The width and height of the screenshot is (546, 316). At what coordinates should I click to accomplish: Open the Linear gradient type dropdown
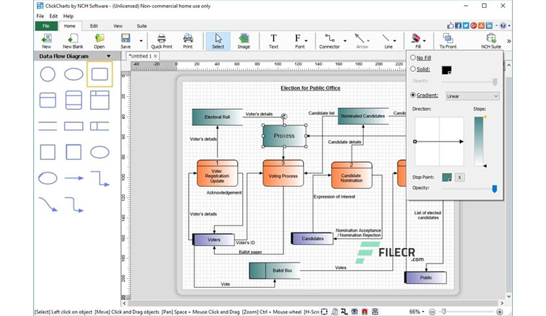(473, 96)
